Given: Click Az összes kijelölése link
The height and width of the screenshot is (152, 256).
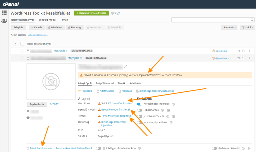Looking at the screenshot, I should [38, 35].
